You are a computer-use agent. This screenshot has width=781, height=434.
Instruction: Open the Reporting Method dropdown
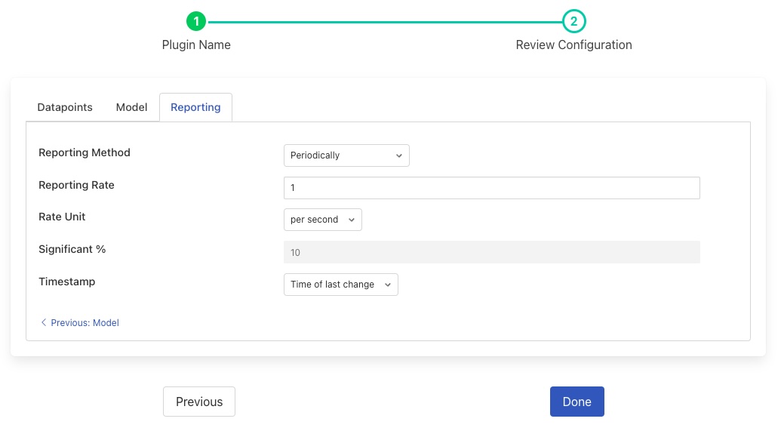[x=346, y=155]
